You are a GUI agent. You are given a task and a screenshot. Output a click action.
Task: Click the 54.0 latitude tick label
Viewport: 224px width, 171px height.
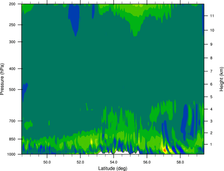[x=114, y=162]
